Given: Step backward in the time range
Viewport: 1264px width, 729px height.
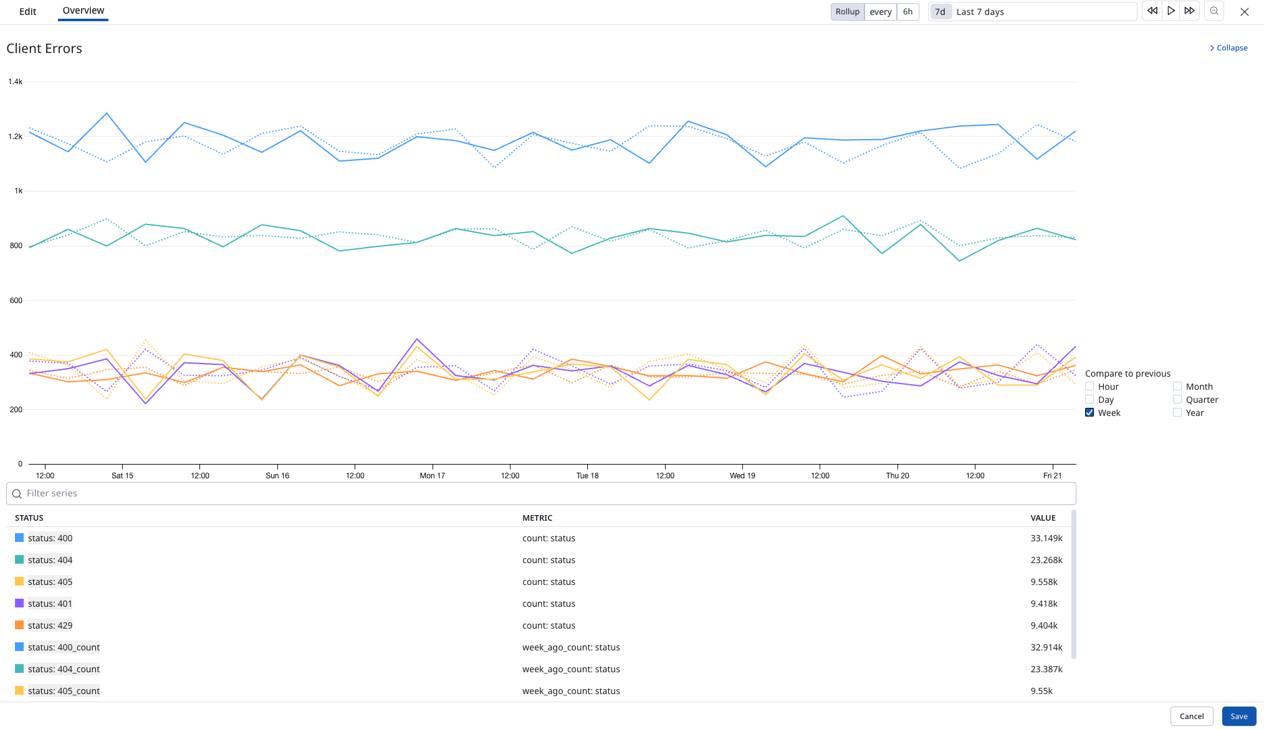Looking at the screenshot, I should pyautogui.click(x=1152, y=11).
